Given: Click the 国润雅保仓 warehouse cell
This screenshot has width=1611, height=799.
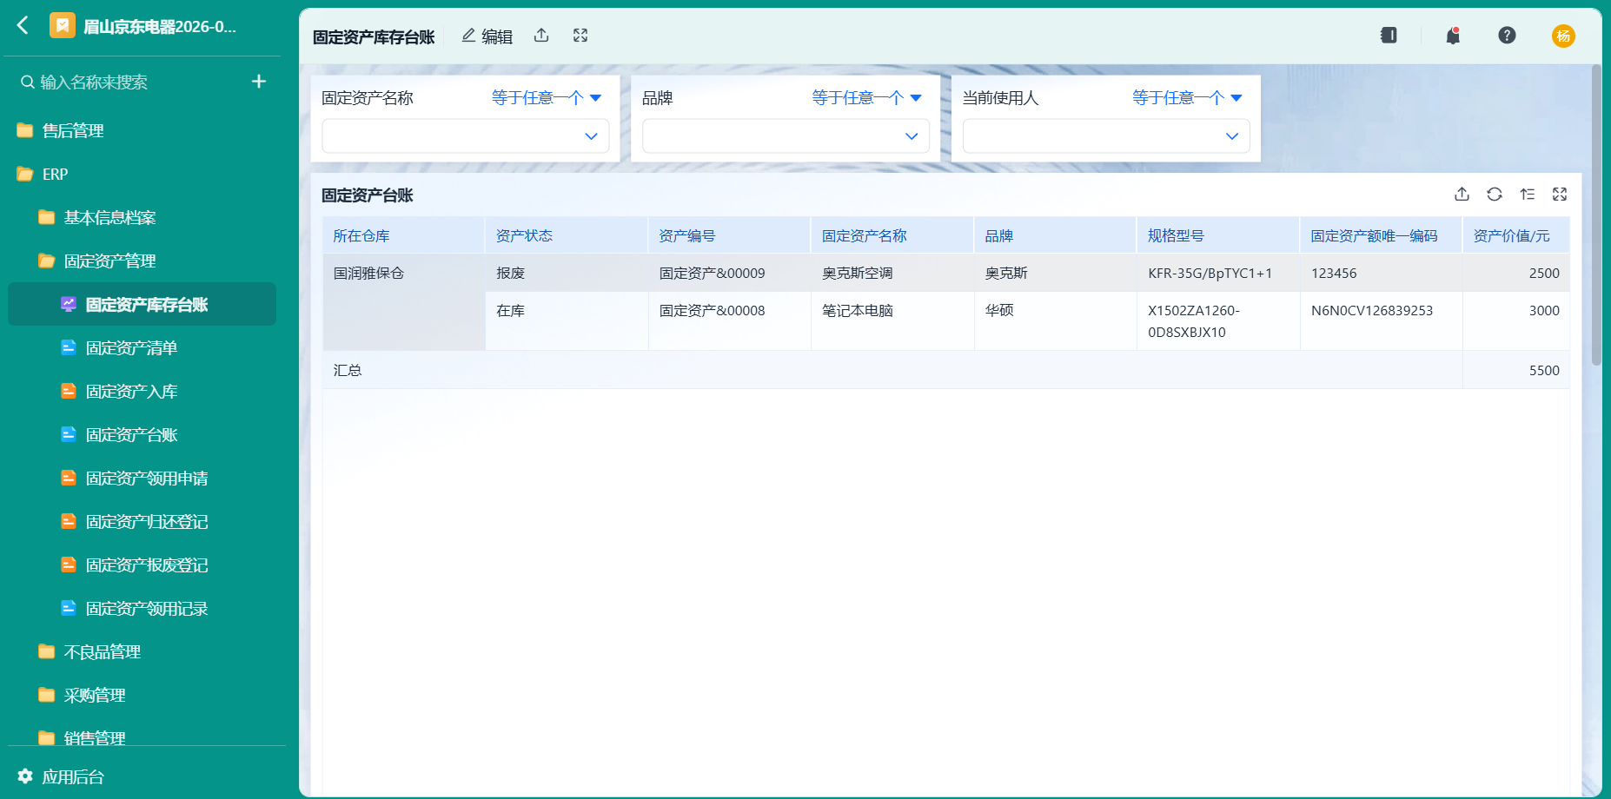Looking at the screenshot, I should click(403, 302).
